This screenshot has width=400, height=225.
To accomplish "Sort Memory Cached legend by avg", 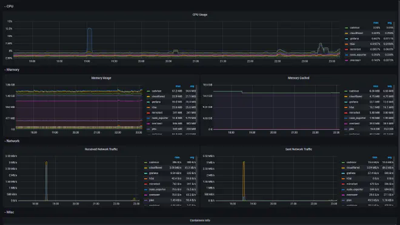I will (390, 86).
